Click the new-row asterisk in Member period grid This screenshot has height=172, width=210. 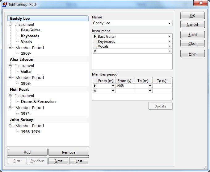click(x=95, y=91)
